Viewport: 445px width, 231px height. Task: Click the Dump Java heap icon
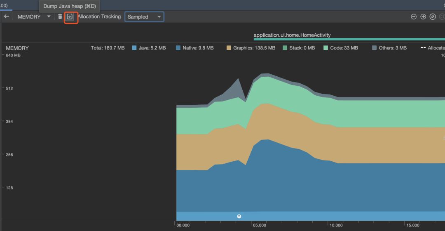(x=70, y=17)
